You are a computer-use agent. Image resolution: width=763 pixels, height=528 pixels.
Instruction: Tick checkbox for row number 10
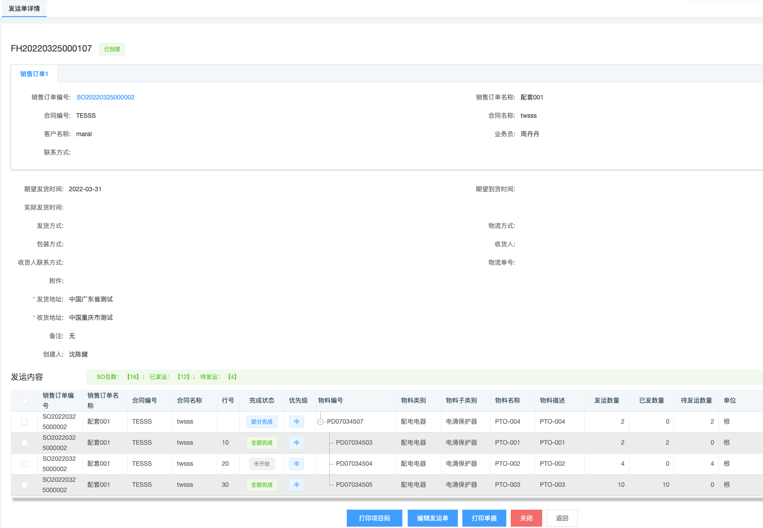tap(25, 443)
